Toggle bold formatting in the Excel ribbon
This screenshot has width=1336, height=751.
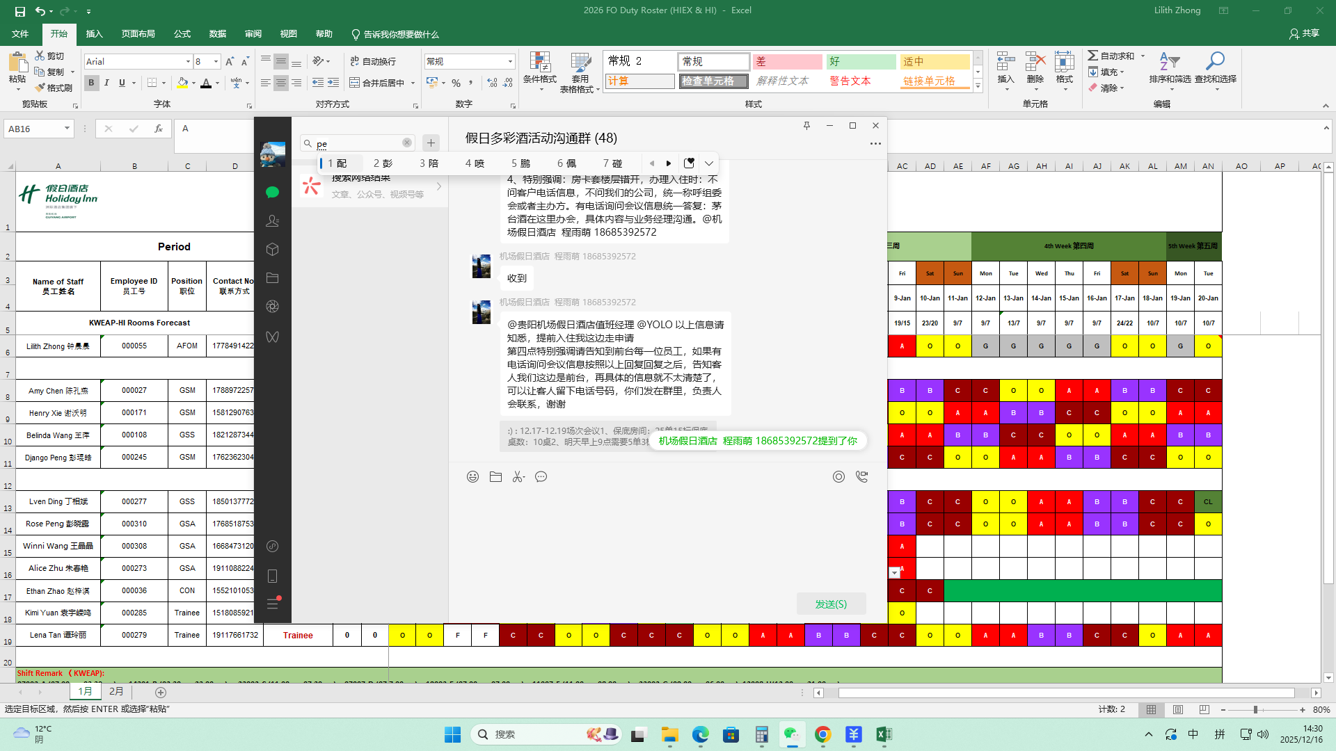click(91, 83)
